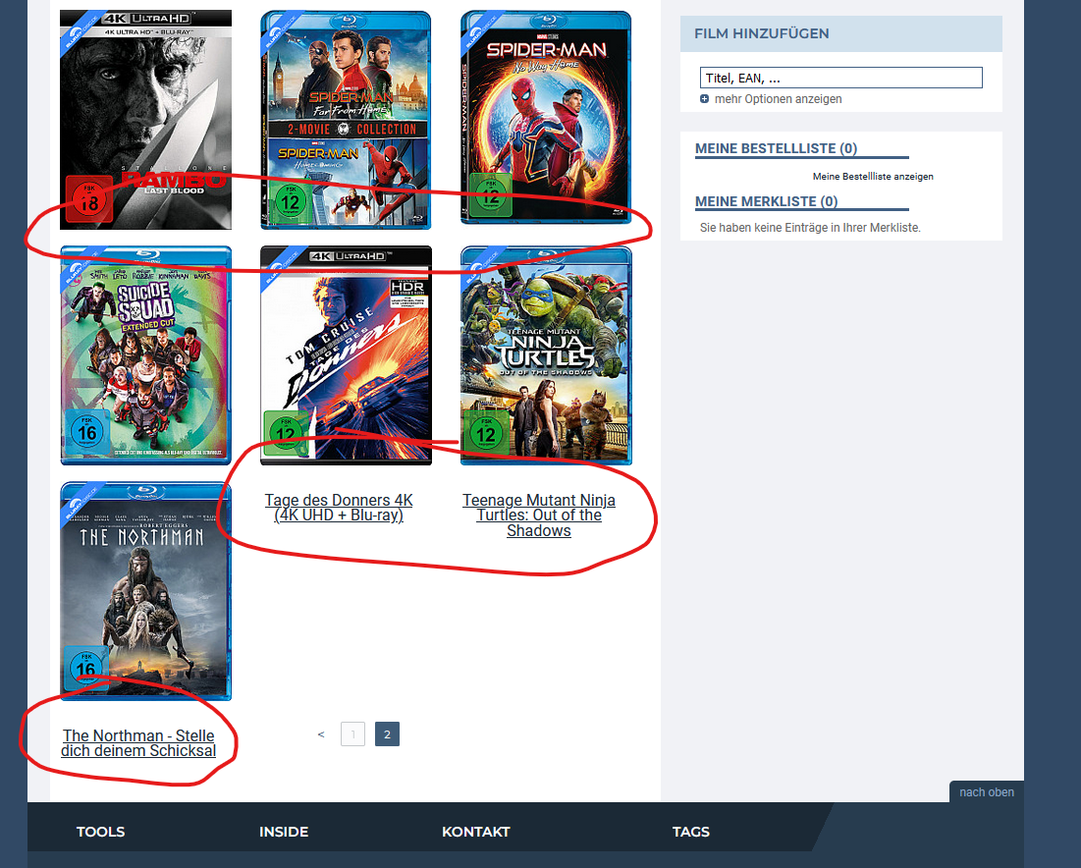Image resolution: width=1081 pixels, height=868 pixels.
Task: Go to page 1 of the collection
Action: tap(353, 734)
